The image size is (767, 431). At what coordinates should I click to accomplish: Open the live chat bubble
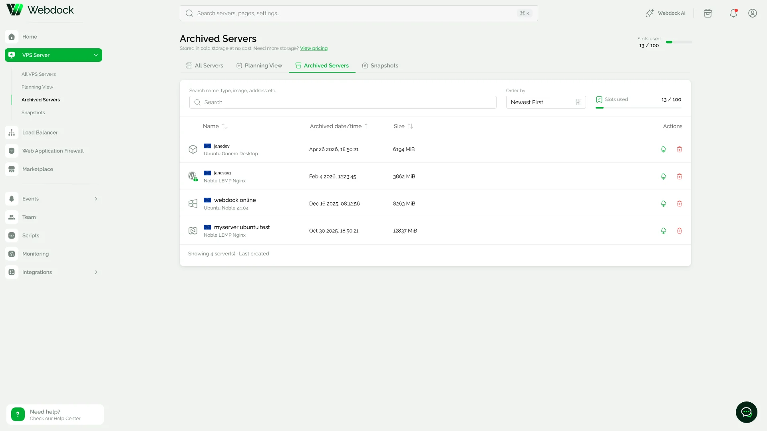coord(746,412)
